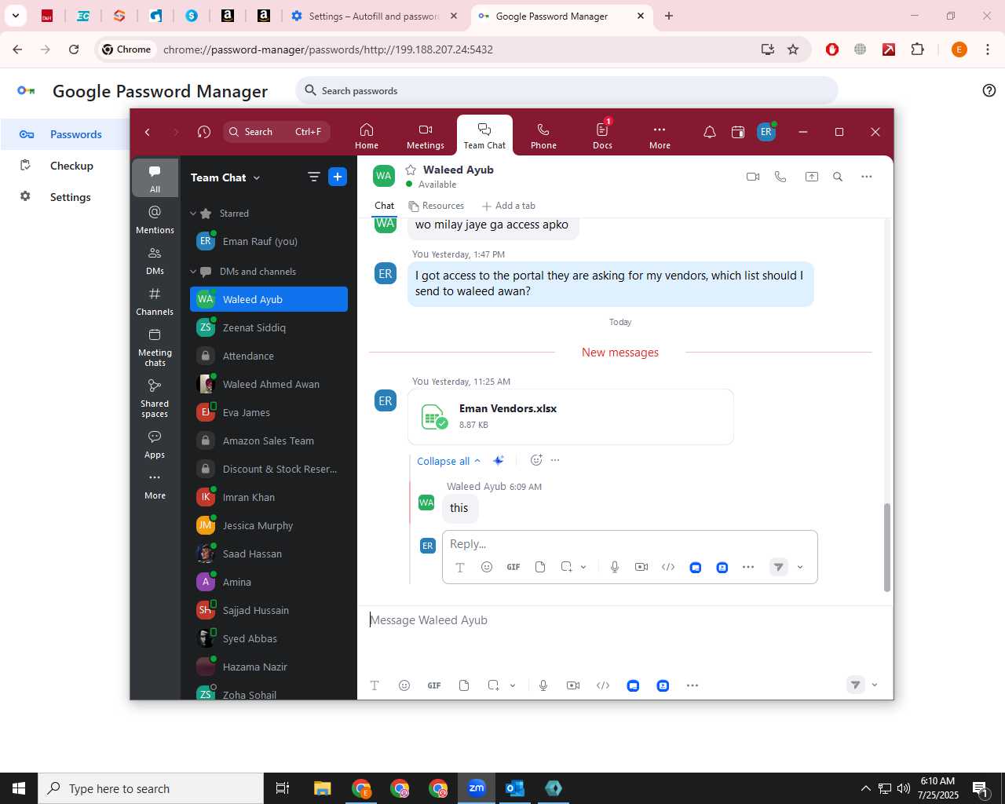Open Amazon Sales Team channel
This screenshot has width=1005, height=804.
pos(269,440)
